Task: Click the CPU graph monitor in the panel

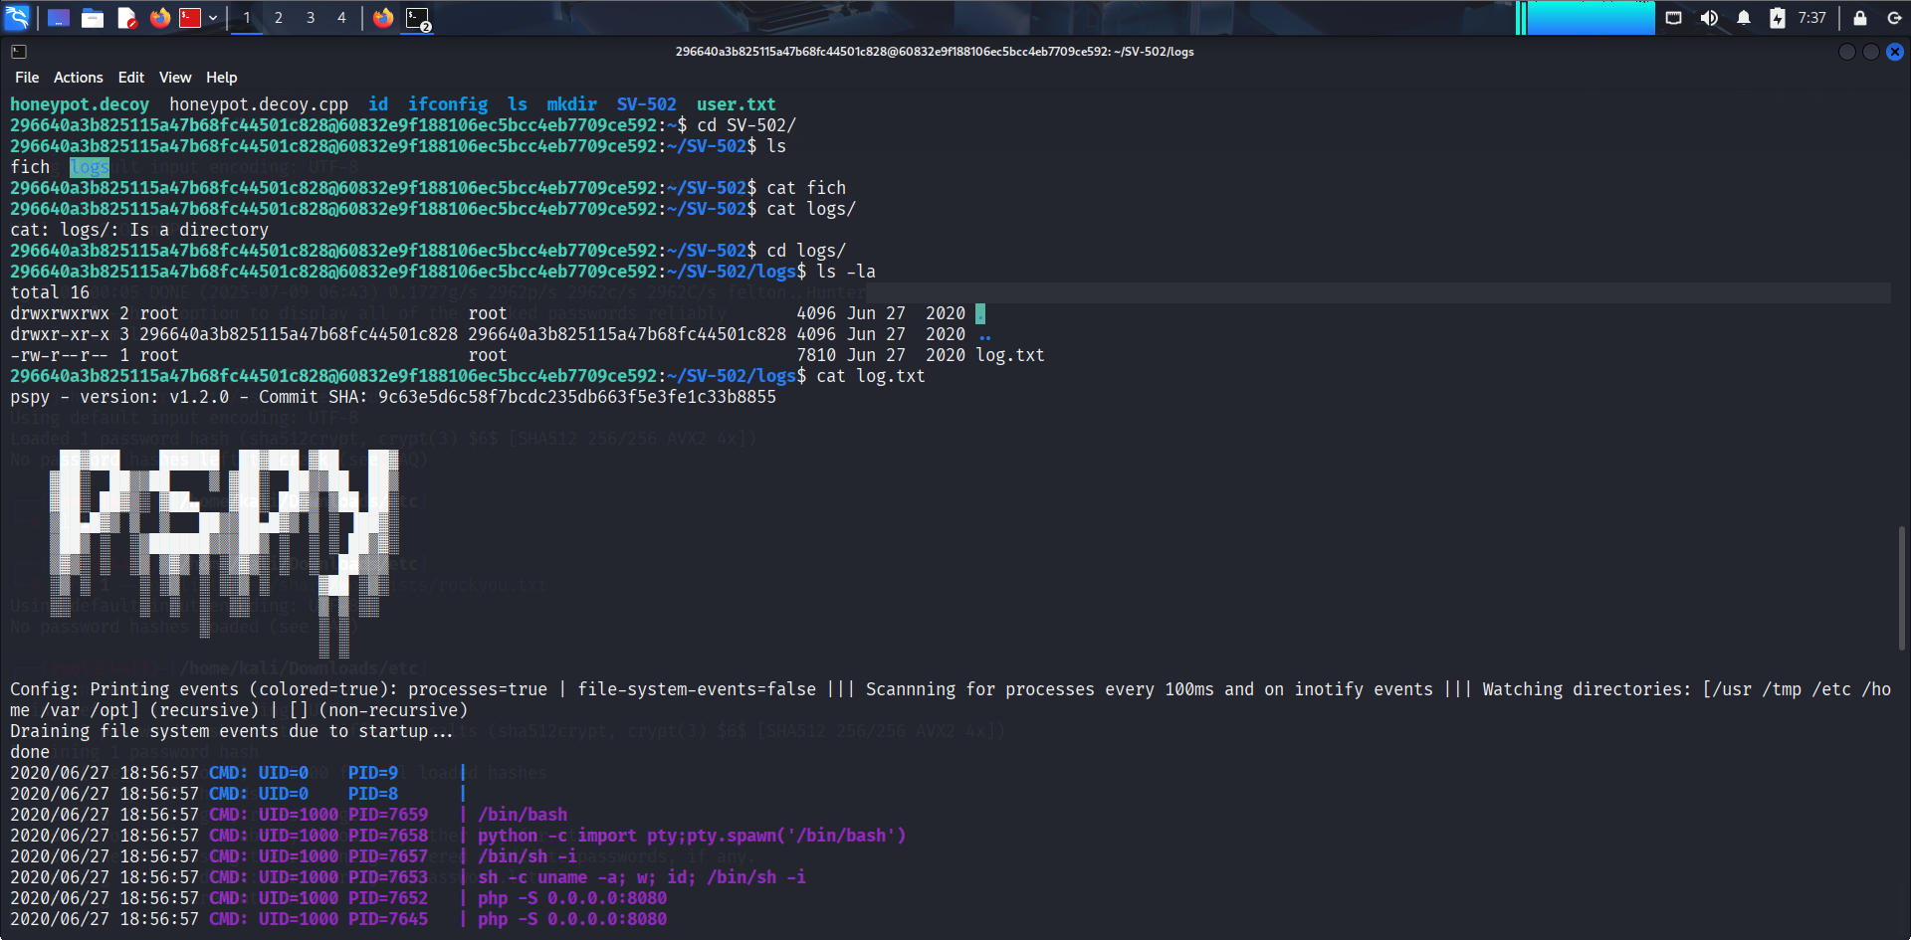Action: point(1585,18)
